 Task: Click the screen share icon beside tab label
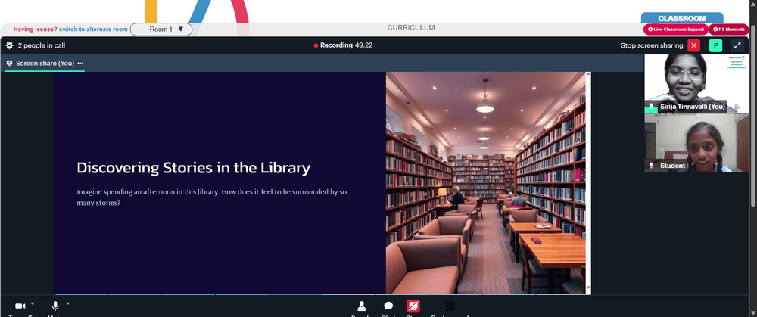click(9, 64)
